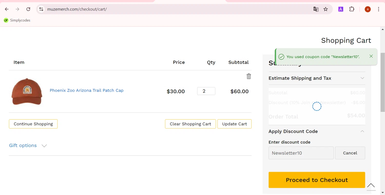
Task: Click the cap product thumbnail
Action: [x=27, y=91]
